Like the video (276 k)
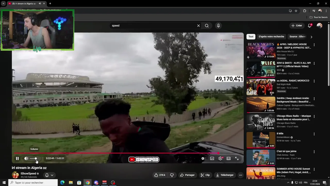The image size is (330, 186). click(x=160, y=175)
